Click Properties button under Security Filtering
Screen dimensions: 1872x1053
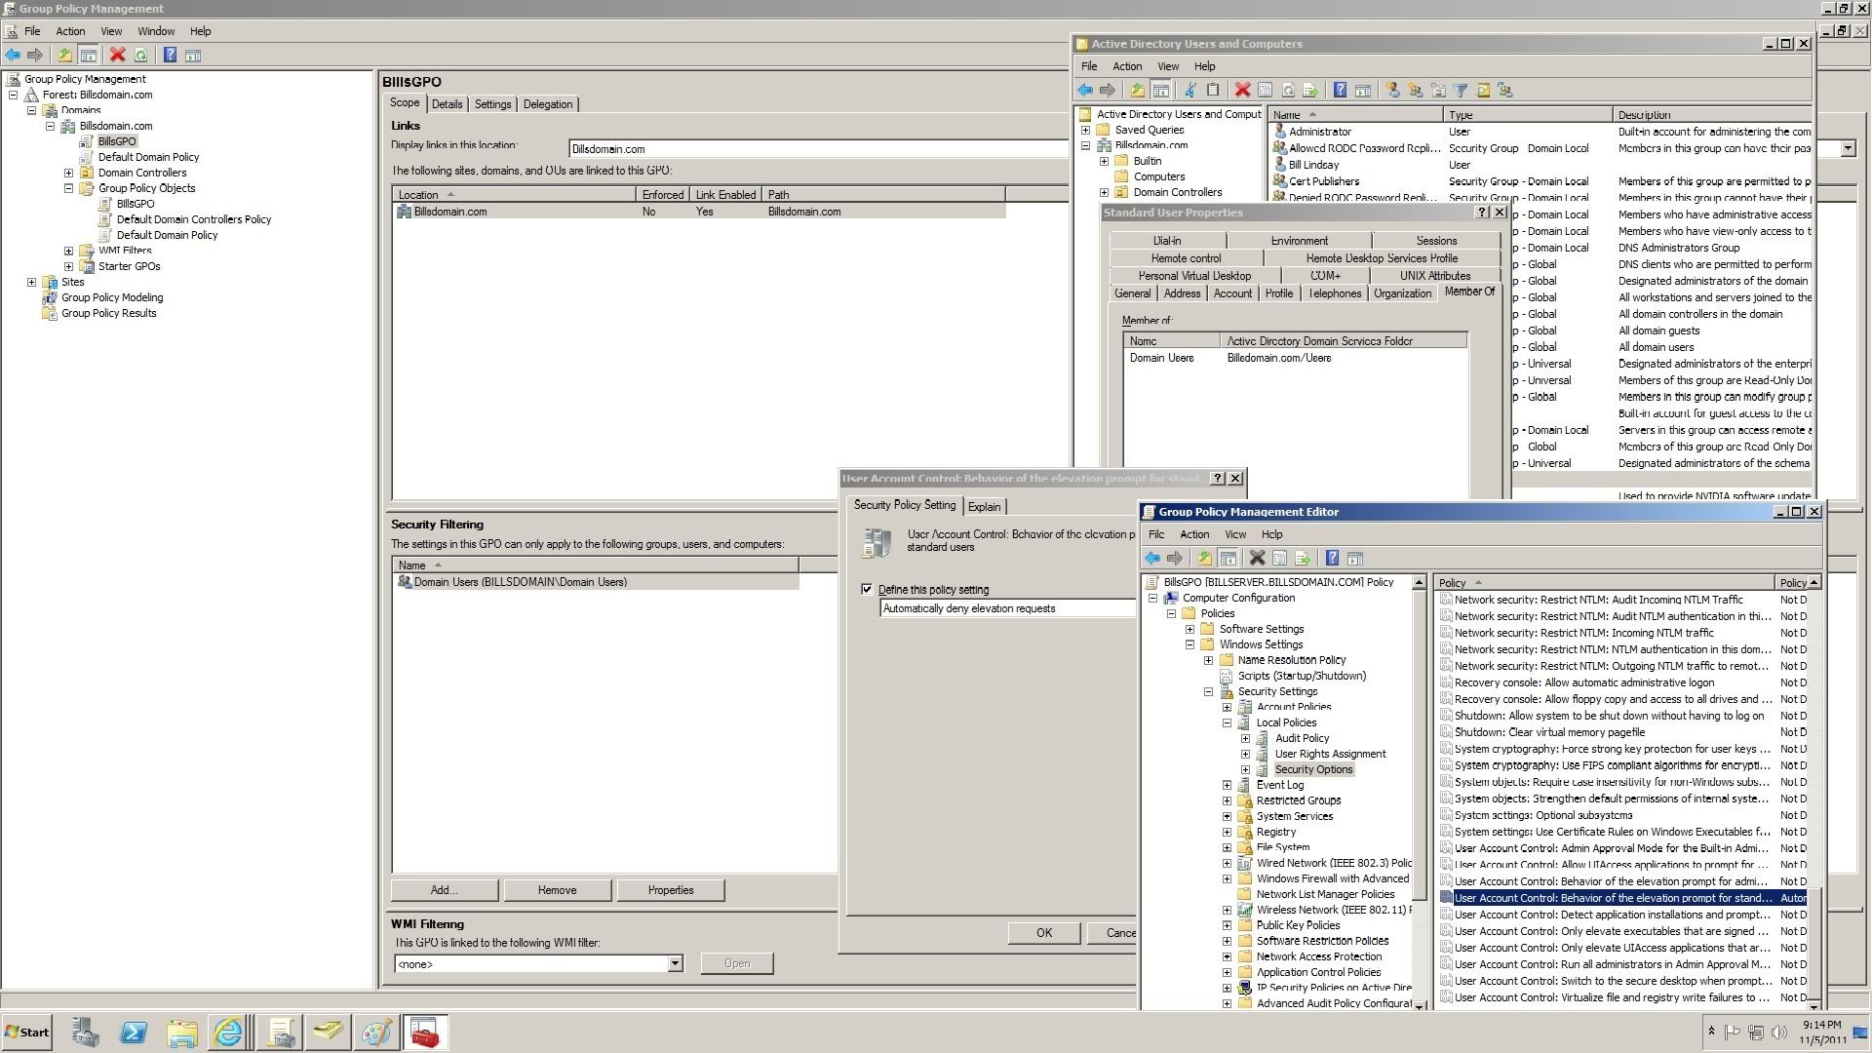671,890
